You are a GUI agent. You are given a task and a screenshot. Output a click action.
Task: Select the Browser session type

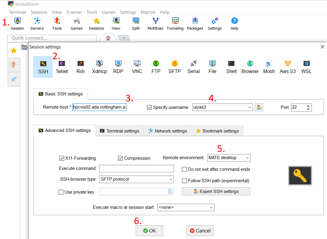(250, 67)
